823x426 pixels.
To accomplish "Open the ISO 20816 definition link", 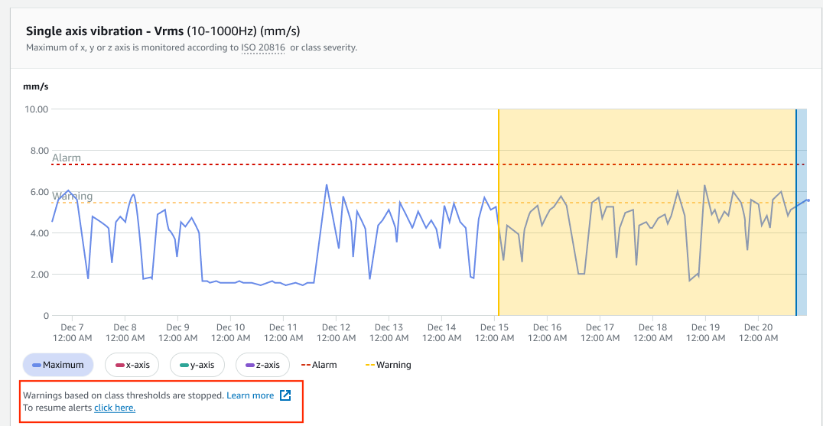I will pyautogui.click(x=263, y=47).
